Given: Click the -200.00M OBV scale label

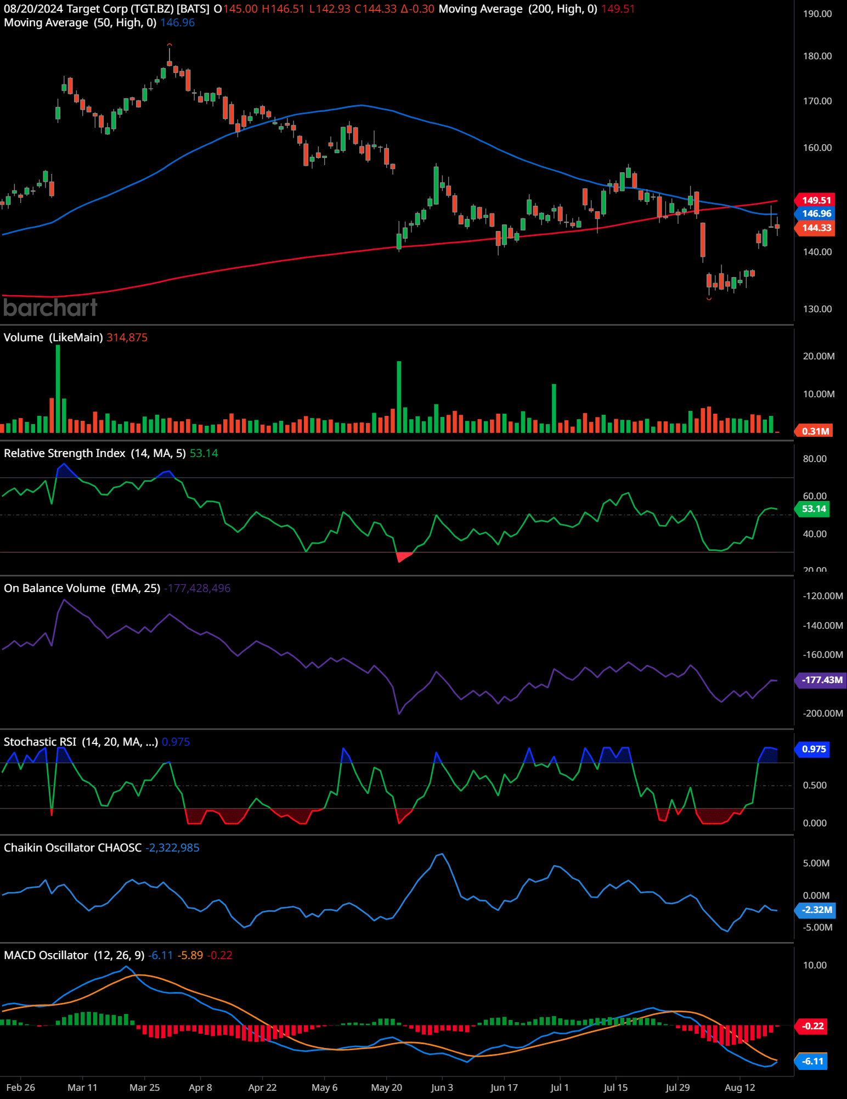Looking at the screenshot, I should click(x=823, y=713).
